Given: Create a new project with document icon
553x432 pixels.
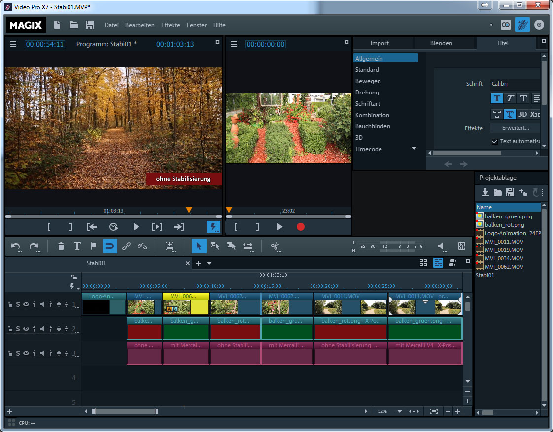Looking at the screenshot, I should click(x=57, y=25).
